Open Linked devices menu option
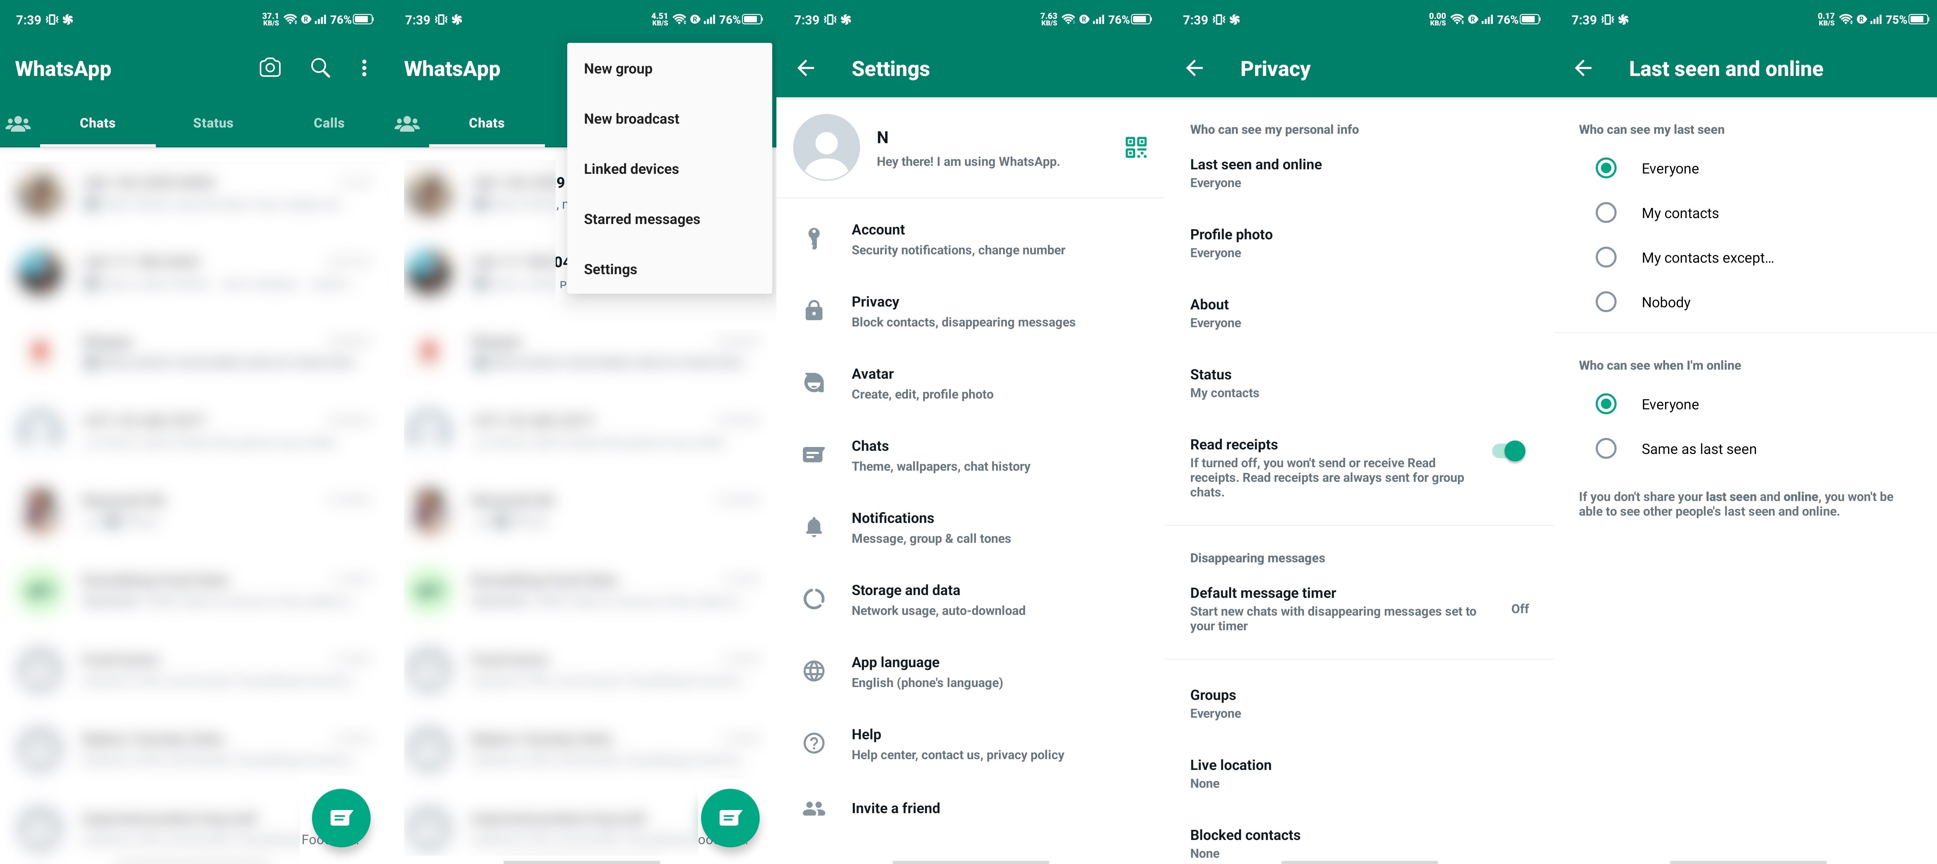1937x864 pixels. (631, 168)
